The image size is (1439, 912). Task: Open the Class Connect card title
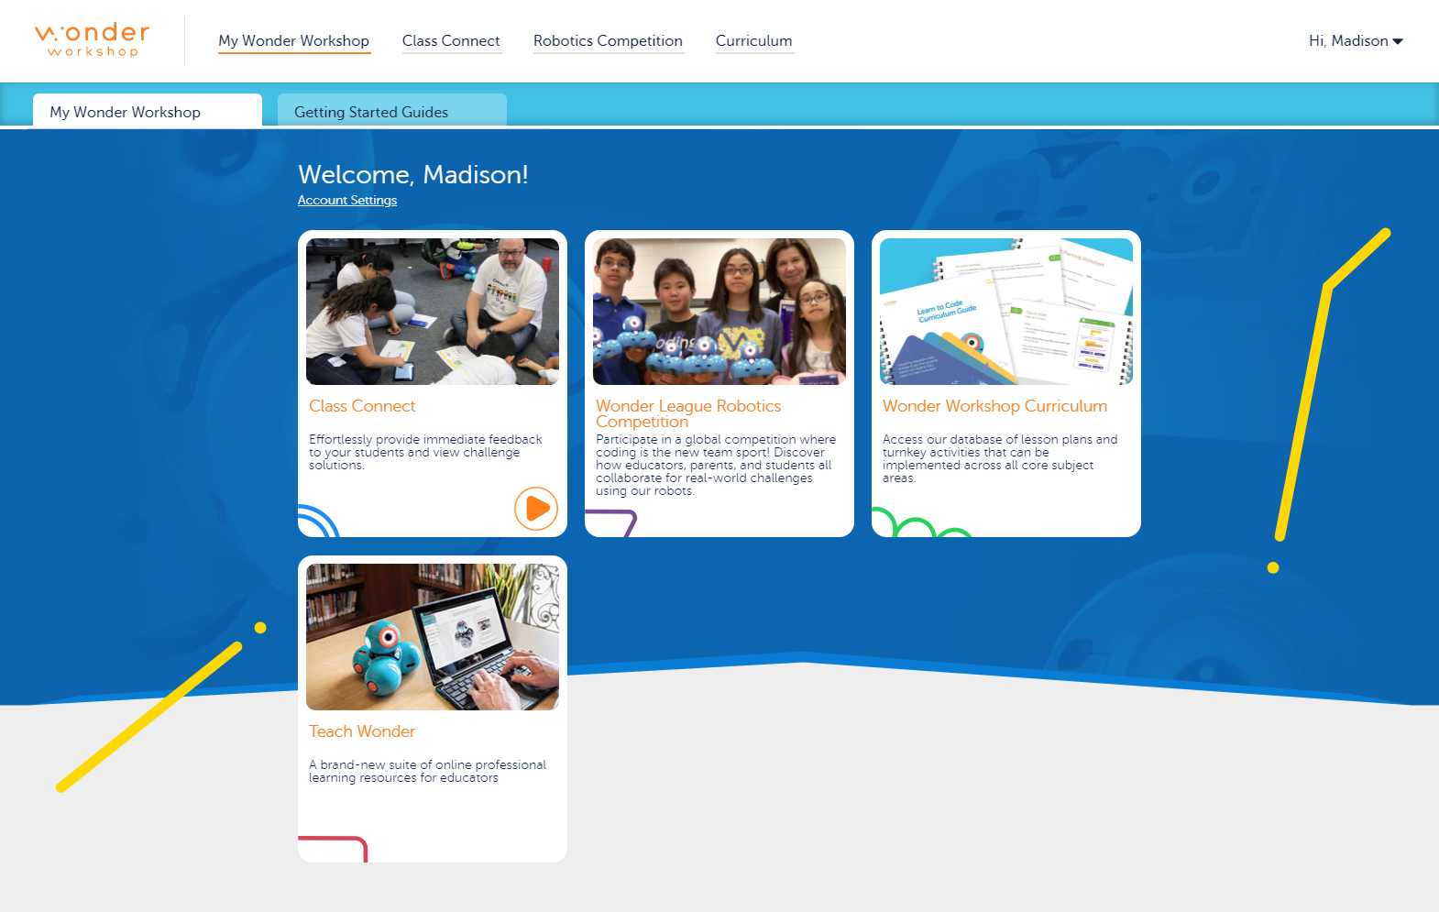pyautogui.click(x=362, y=406)
